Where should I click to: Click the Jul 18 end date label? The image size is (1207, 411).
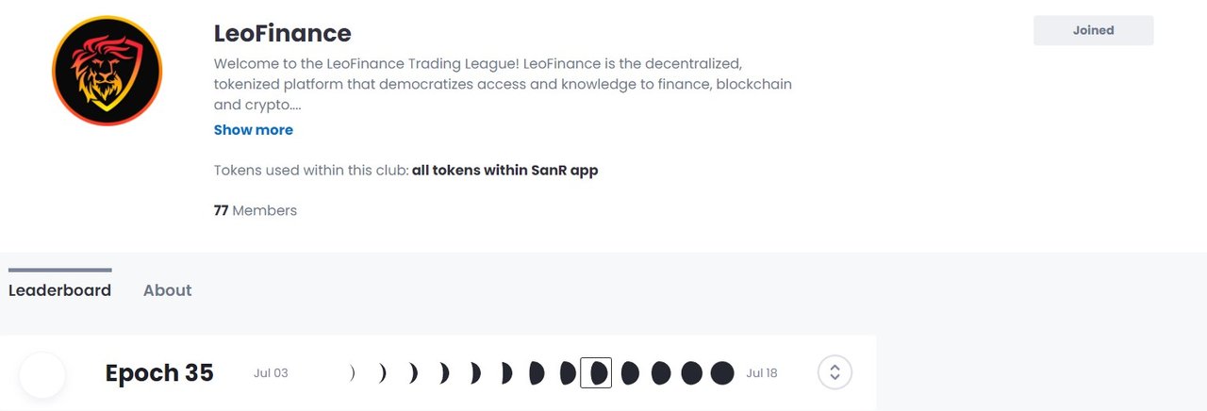click(x=762, y=373)
